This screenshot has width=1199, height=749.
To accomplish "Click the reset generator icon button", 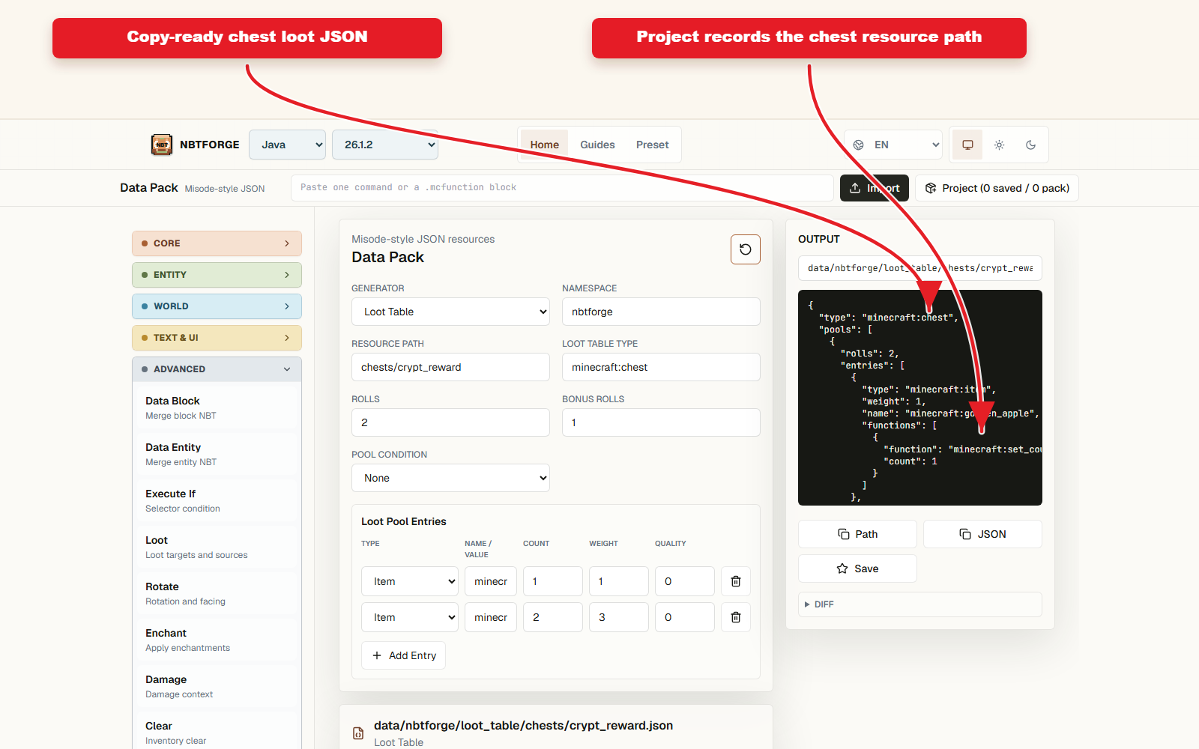I will click(x=745, y=249).
